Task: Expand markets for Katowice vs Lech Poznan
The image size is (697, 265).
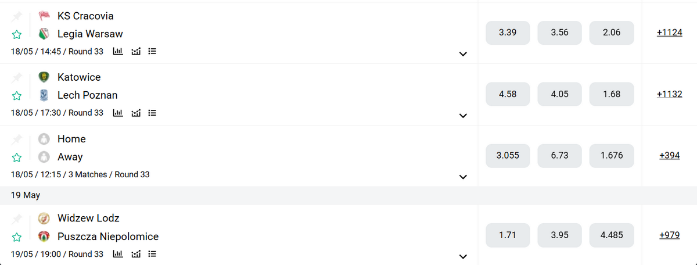Action: tap(463, 116)
